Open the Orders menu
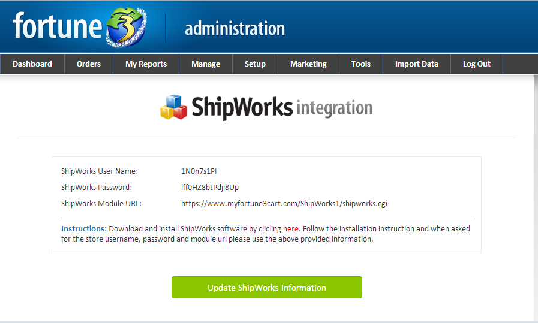Screen dimensions: 538x323 coord(89,64)
